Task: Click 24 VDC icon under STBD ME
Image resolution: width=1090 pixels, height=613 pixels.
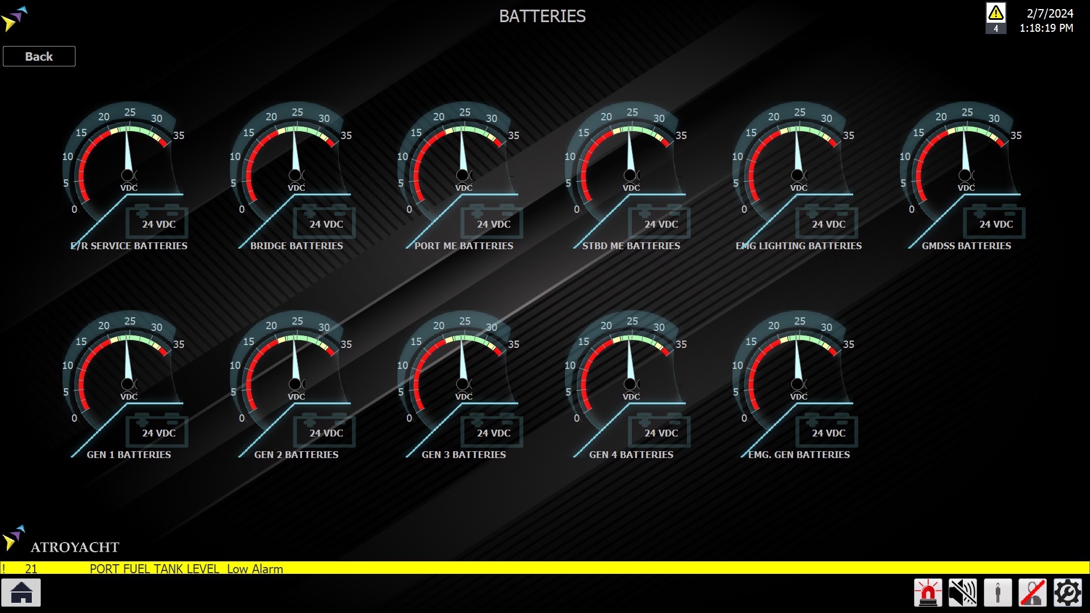Action: click(660, 224)
